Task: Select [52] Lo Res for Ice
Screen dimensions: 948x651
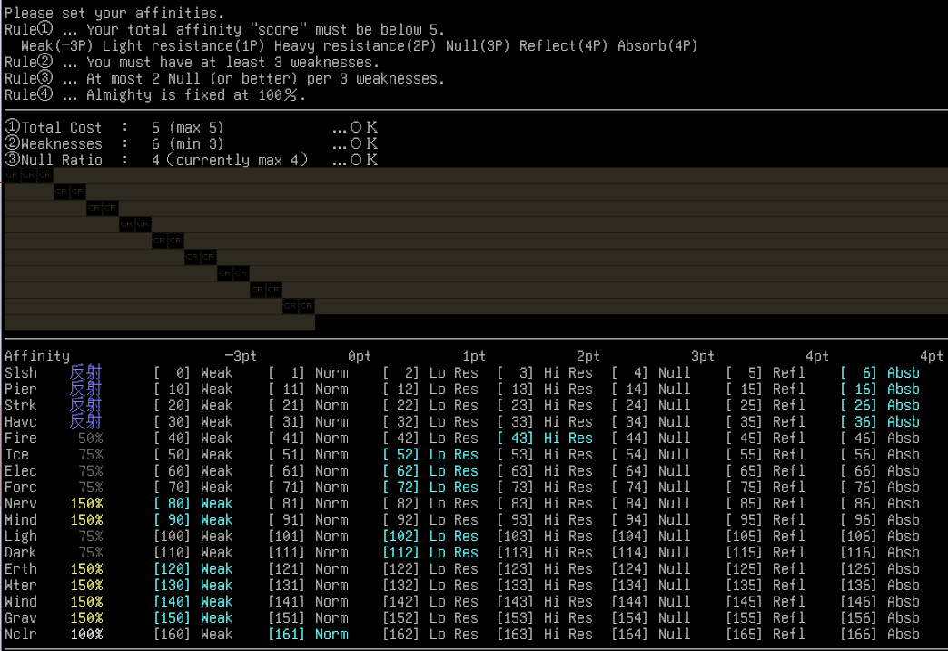Action: pos(430,455)
